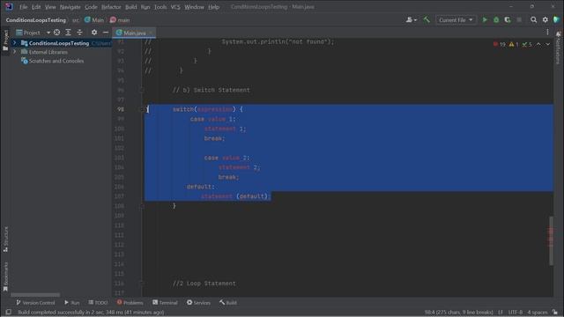Hide the Project panel with minus icon
564x317 pixels.
click(106, 33)
